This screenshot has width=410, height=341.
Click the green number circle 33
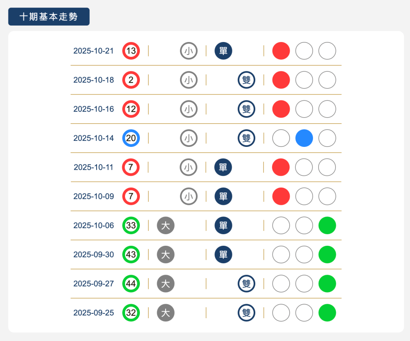coord(131,225)
